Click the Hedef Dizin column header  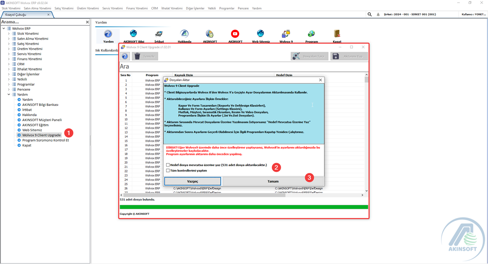click(x=284, y=75)
